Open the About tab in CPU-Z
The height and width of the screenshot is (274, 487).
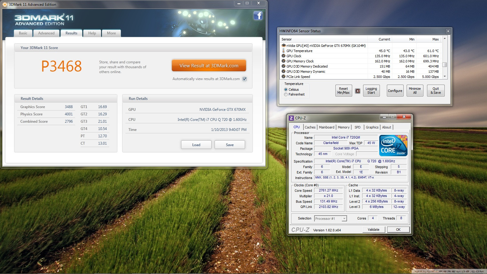pyautogui.click(x=387, y=127)
